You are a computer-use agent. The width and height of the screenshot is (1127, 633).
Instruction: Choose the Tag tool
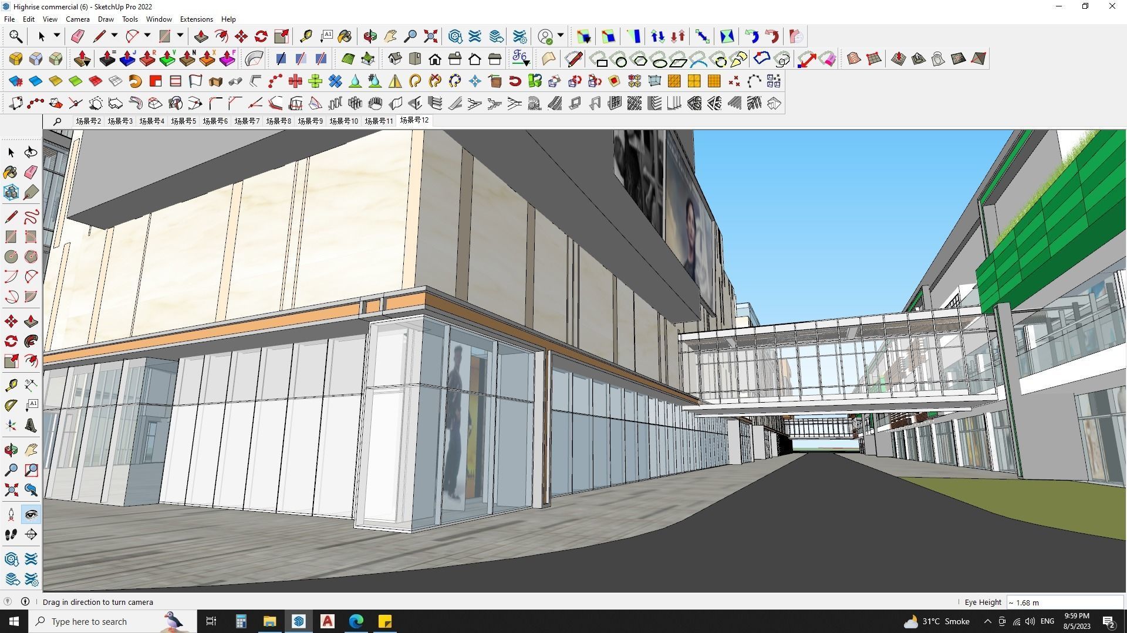31,192
